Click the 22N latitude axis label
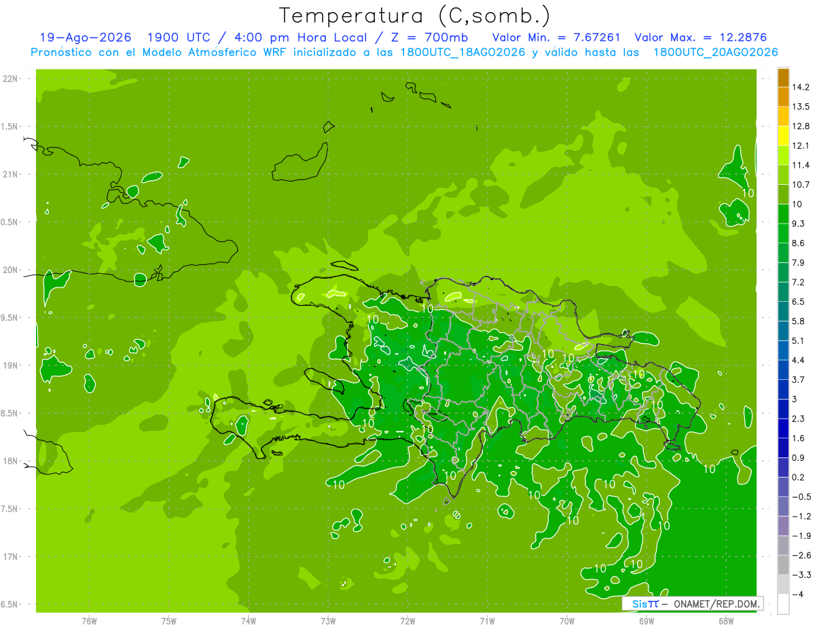 pos(10,79)
